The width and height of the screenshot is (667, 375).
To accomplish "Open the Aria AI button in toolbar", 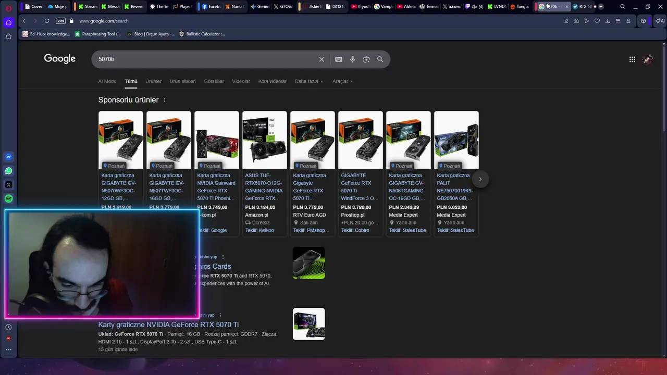I will [x=660, y=21].
